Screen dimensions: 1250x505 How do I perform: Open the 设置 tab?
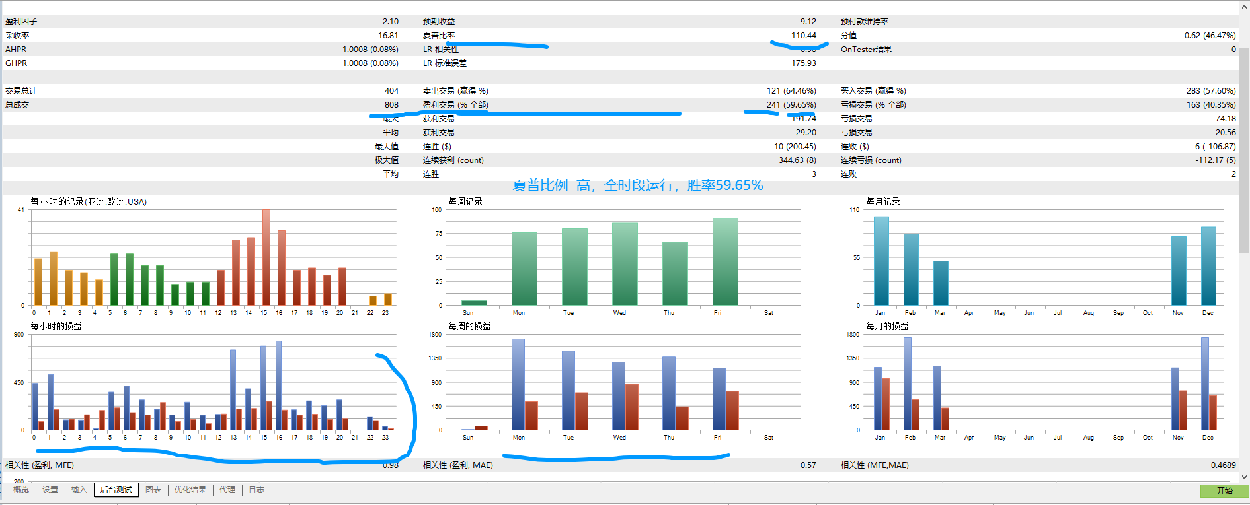50,490
